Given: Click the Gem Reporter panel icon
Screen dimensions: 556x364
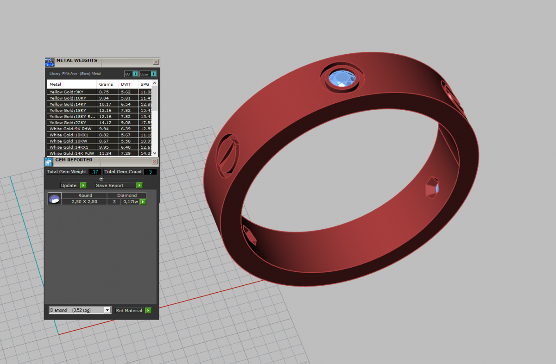Looking at the screenshot, I should [x=49, y=162].
